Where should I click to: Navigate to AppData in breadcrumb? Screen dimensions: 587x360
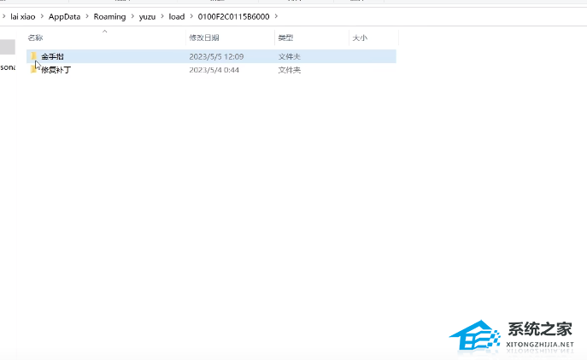tap(64, 16)
